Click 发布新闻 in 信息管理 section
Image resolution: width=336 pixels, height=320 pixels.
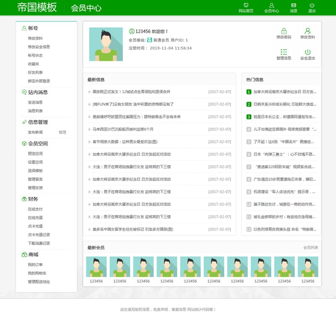35,132
